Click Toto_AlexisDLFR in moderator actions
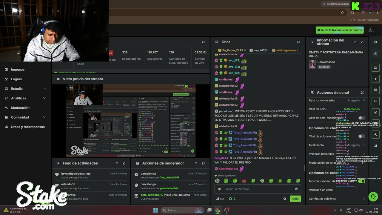 [170, 178]
